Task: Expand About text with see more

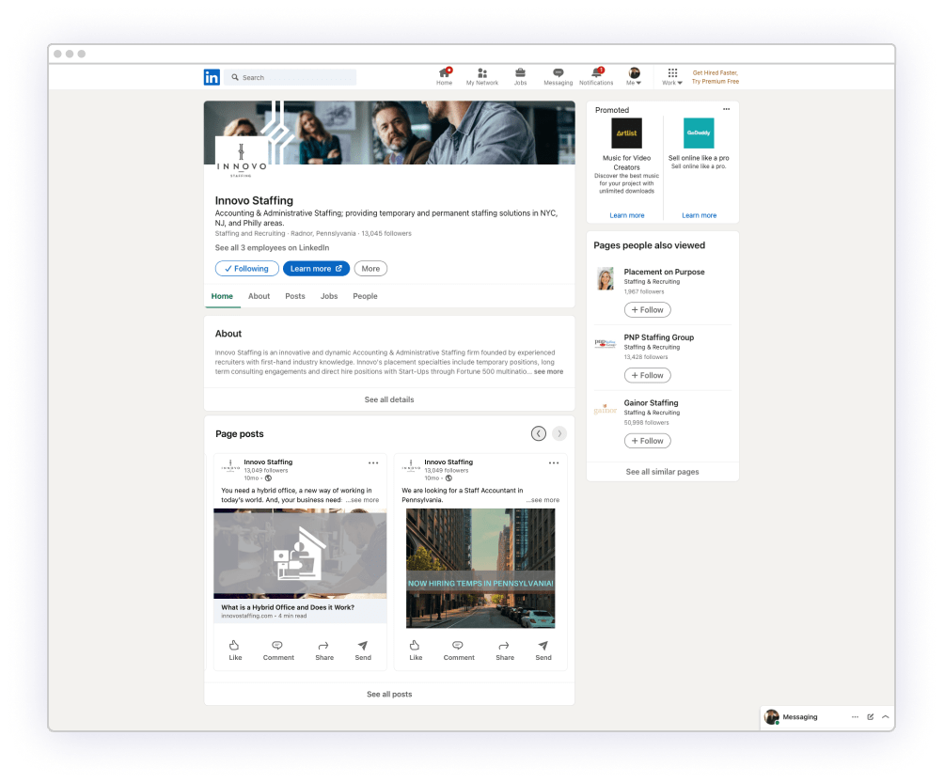Action: tap(548, 371)
